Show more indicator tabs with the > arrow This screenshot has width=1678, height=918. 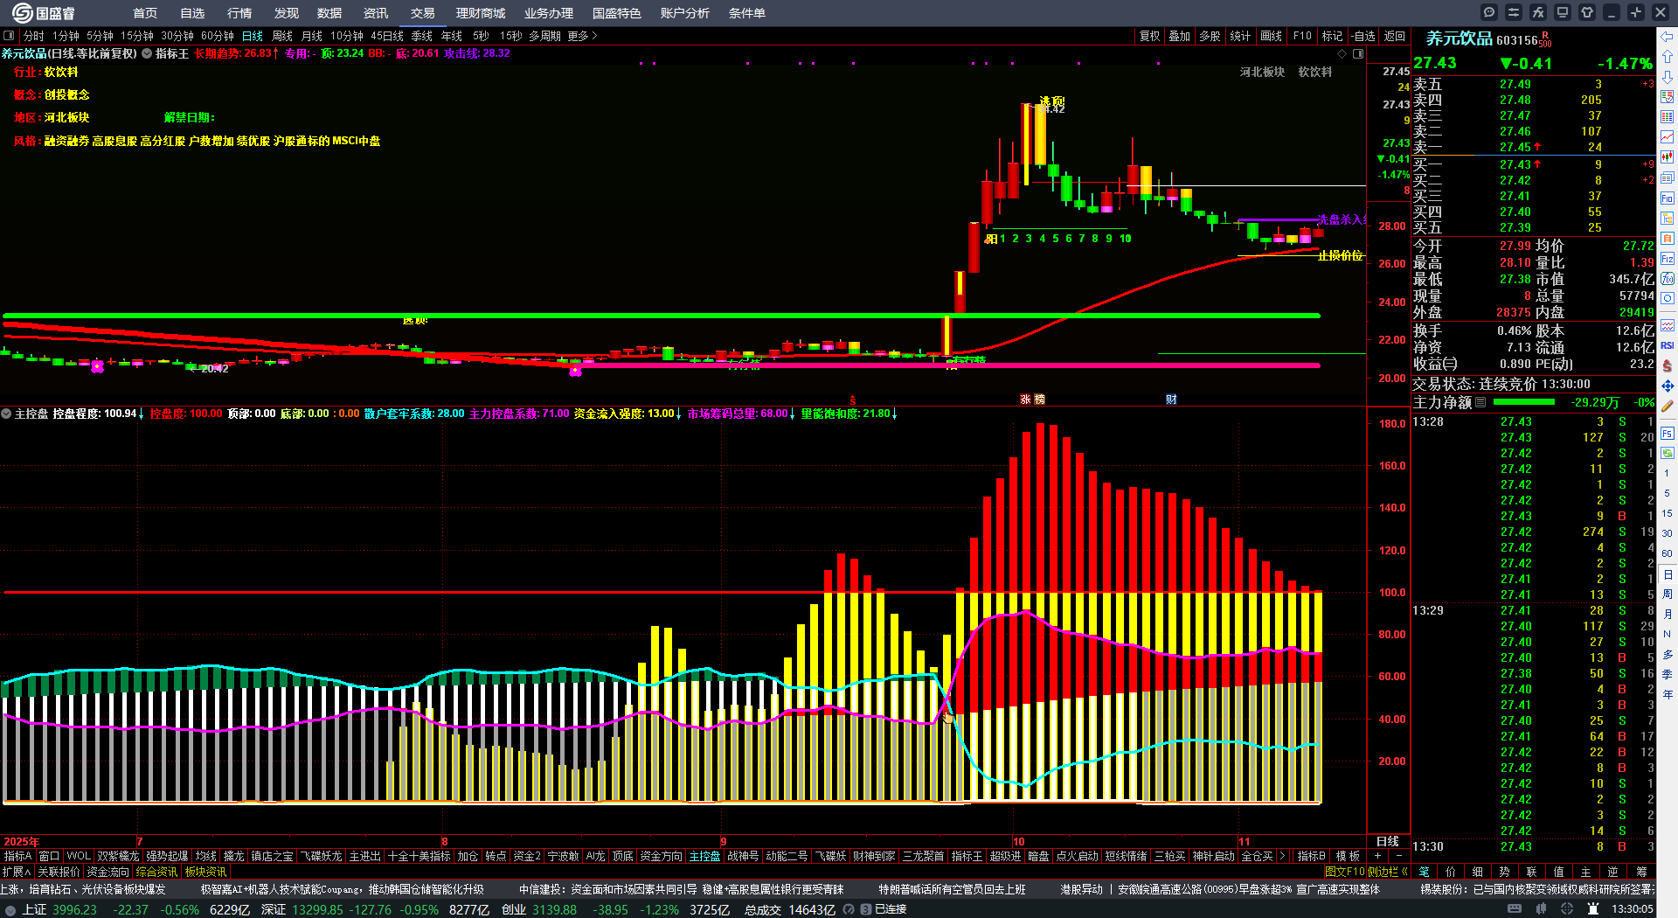[1282, 856]
